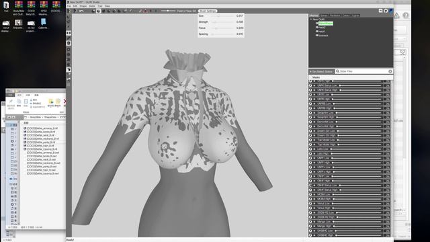
Task: Click the Load Project icon next to New Project
Action: click(x=75, y=11)
